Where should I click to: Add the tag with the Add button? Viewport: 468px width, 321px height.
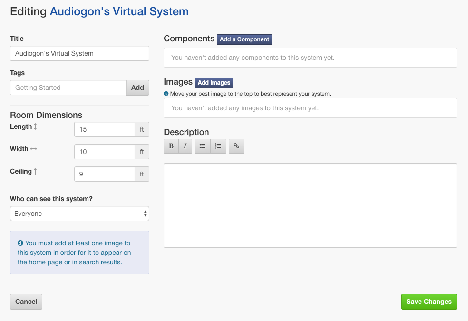(137, 88)
